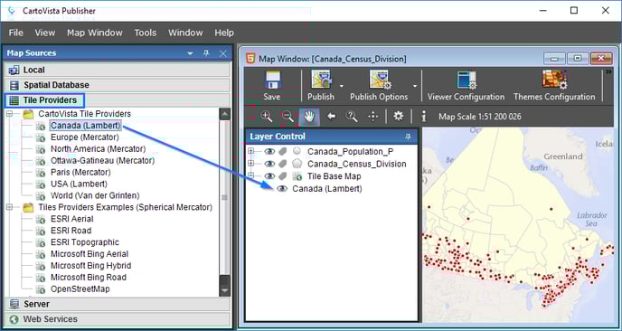Select the Zoom In tool

267,117
